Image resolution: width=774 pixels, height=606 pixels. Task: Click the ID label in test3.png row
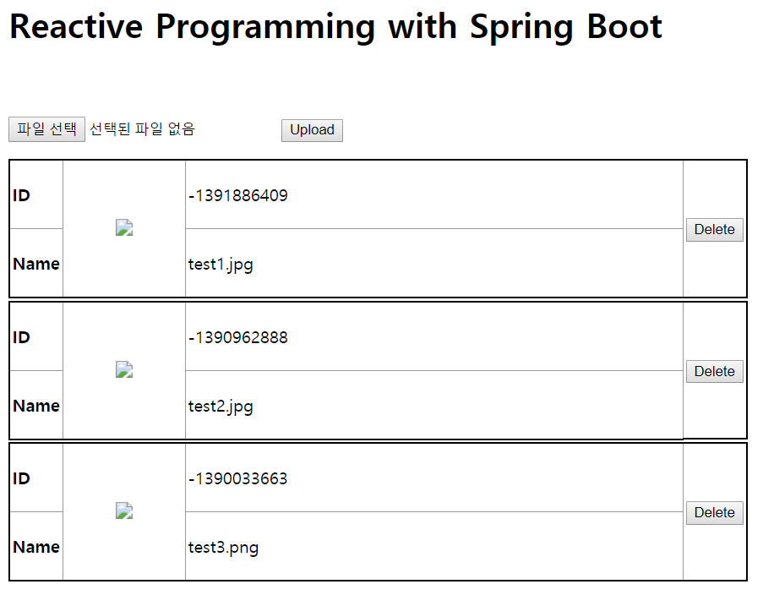click(22, 478)
